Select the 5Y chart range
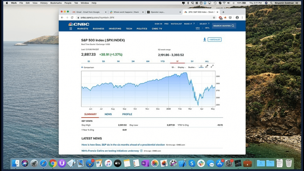Viewport: 304px width, 171px height. (x=192, y=61)
